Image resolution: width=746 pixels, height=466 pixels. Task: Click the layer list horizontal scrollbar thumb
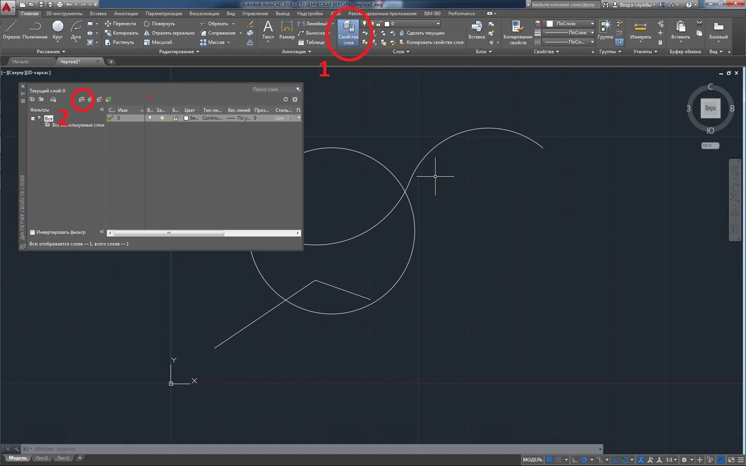tap(169, 233)
